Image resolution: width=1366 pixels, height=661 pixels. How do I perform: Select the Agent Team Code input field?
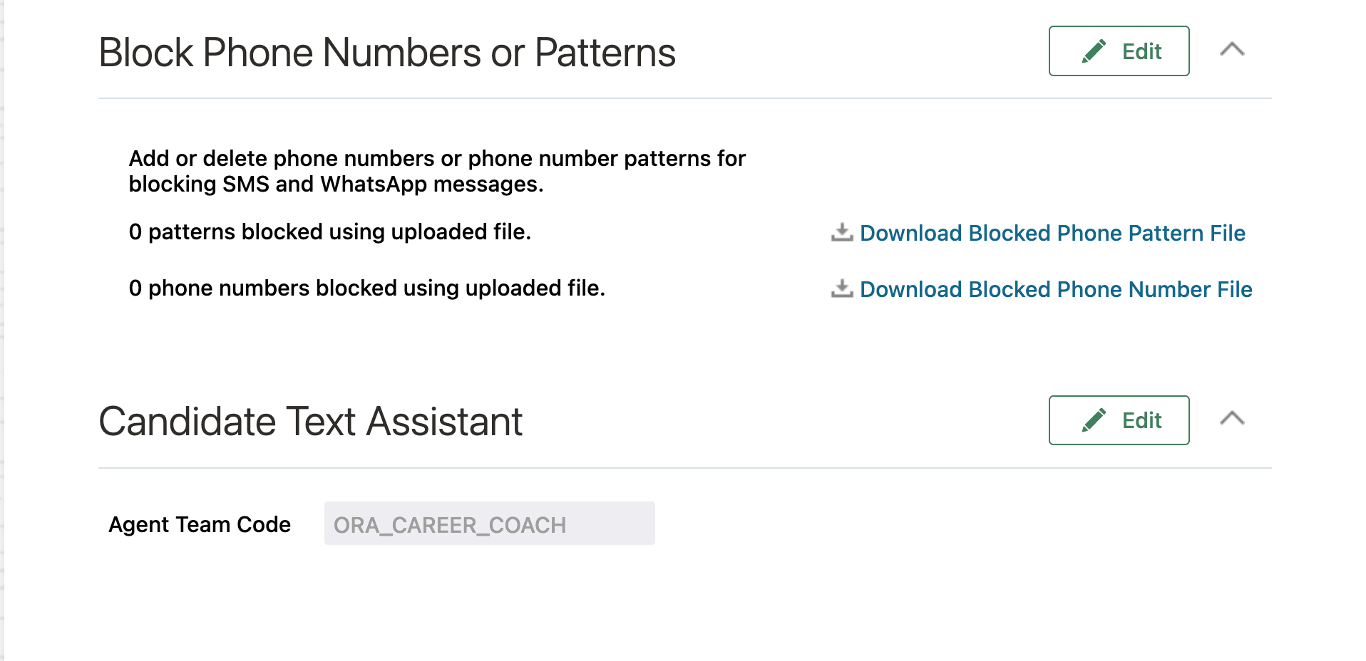[x=488, y=523]
